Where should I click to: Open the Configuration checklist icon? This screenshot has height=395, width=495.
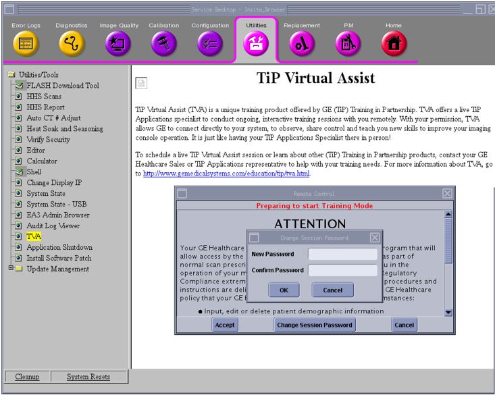[x=210, y=45]
